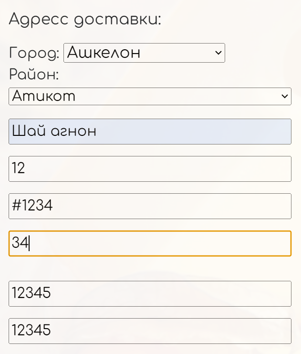Image resolution: width=301 pixels, height=354 pixels.
Task: Open the Район dropdown showing Атикот
Action: point(149,96)
